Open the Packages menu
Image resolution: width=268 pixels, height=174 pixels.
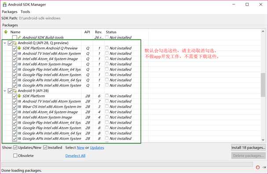pos(10,12)
